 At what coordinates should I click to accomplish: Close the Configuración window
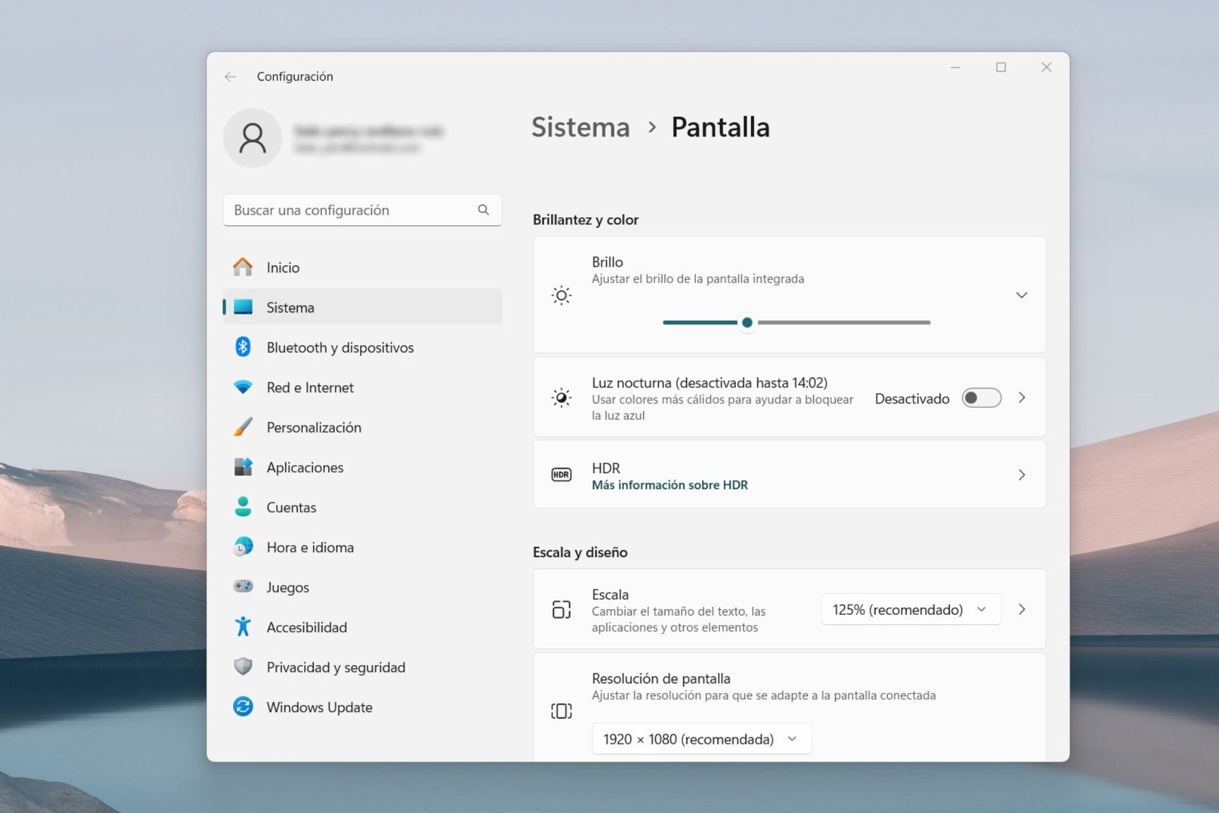tap(1046, 67)
